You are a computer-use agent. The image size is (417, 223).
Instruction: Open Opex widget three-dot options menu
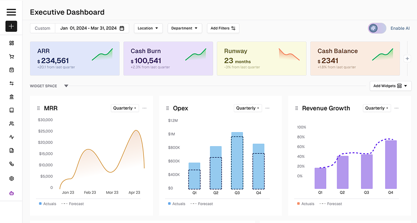267,108
